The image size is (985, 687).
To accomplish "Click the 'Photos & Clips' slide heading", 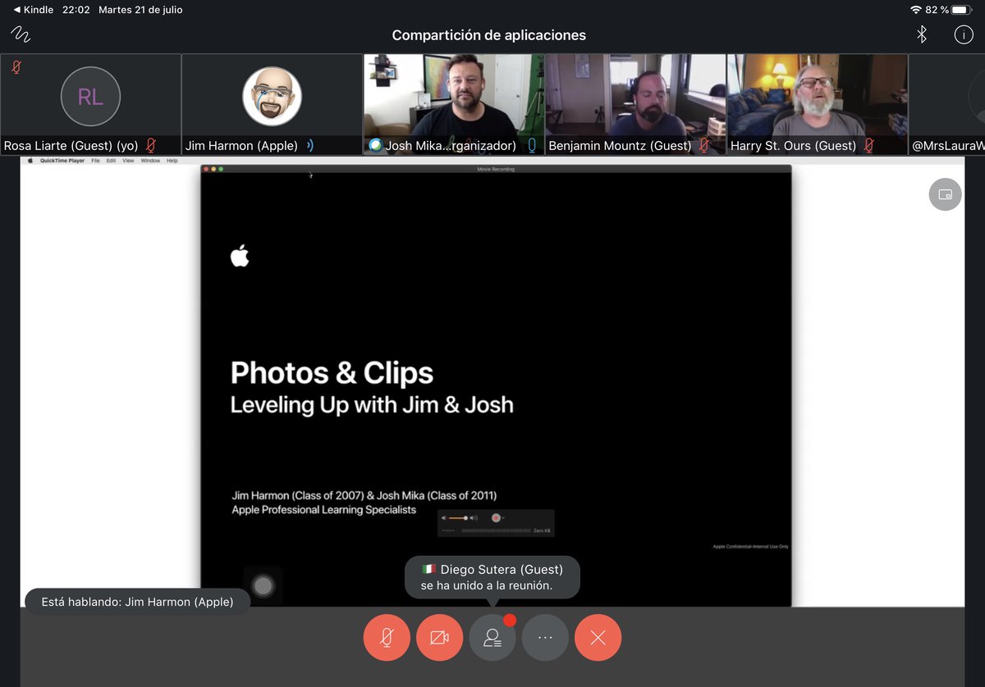I will [332, 373].
